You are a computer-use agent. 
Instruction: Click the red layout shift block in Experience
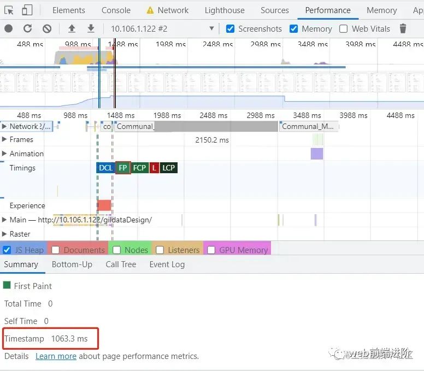pyautogui.click(x=104, y=205)
